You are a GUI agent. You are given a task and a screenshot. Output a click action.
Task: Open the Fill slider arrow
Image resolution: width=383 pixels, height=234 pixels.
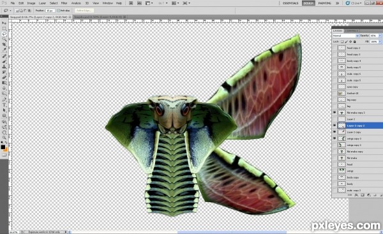(380, 41)
